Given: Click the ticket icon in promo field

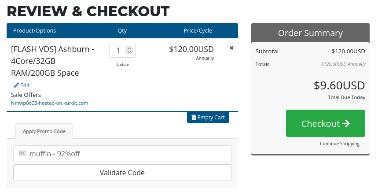Looking at the screenshot, I should pos(22,153).
